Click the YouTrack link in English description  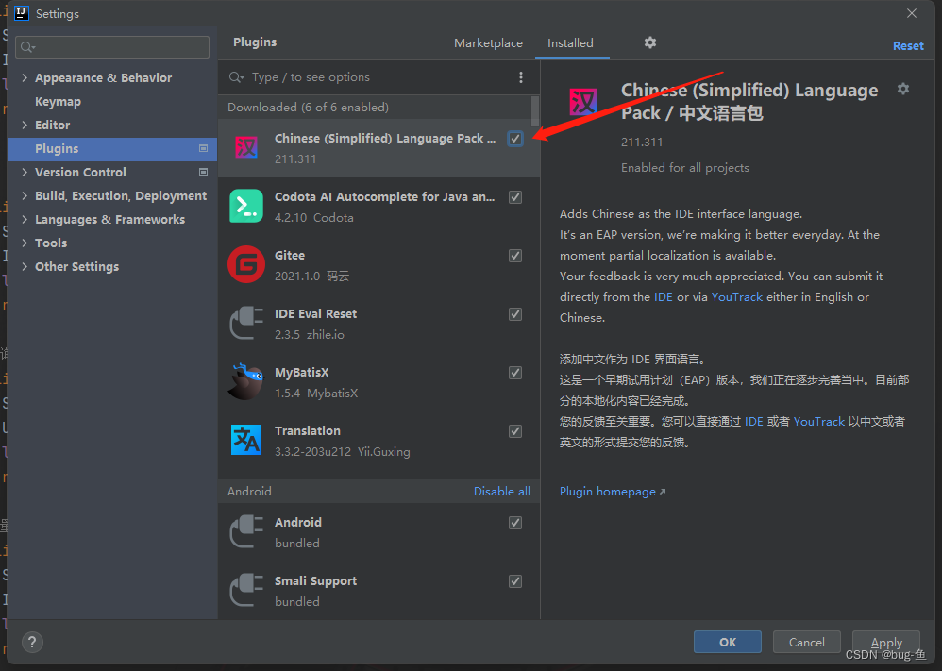tap(736, 296)
